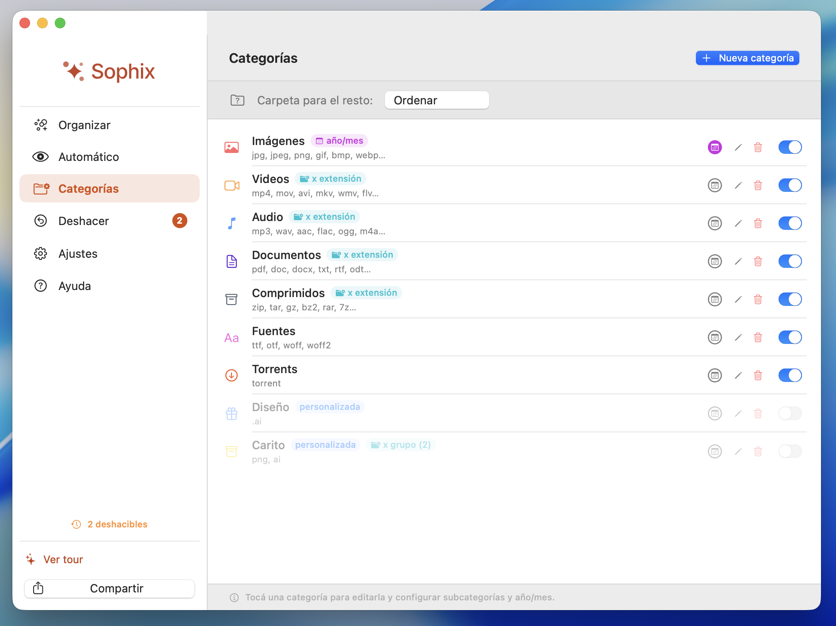836x626 pixels.
Task: Go to Organizar in the sidebar
Action: [110, 125]
